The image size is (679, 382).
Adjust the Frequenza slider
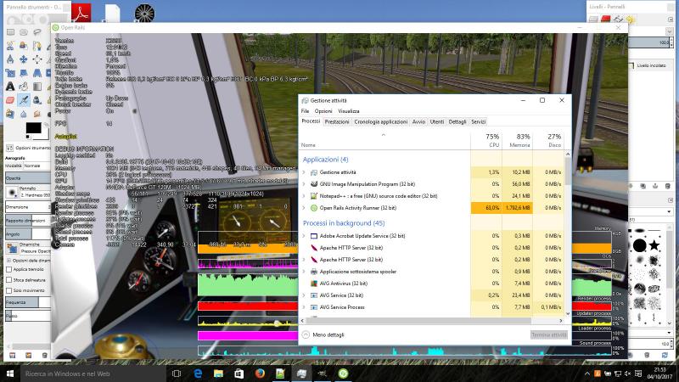tap(28, 302)
